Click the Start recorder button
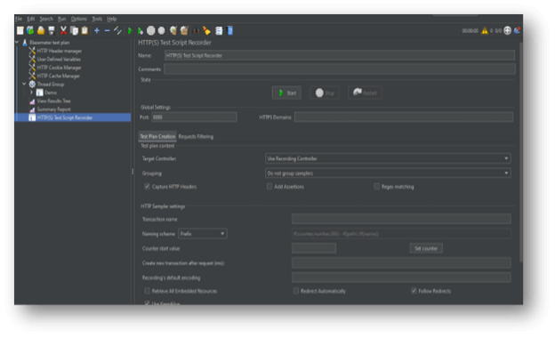Viewport: 555px width, 338px height. coord(286,93)
